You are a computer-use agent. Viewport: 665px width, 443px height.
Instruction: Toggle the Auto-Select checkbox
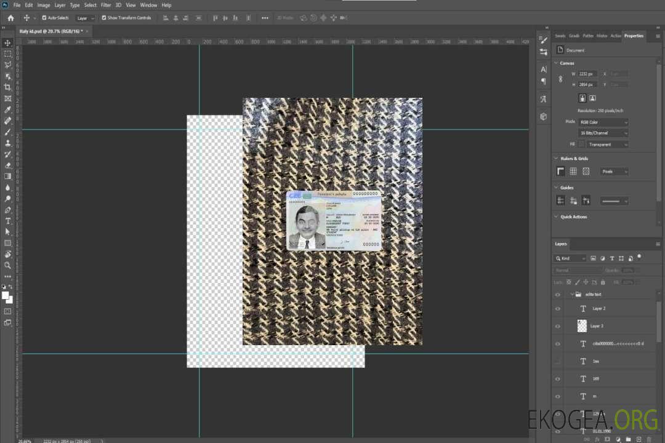(x=44, y=18)
